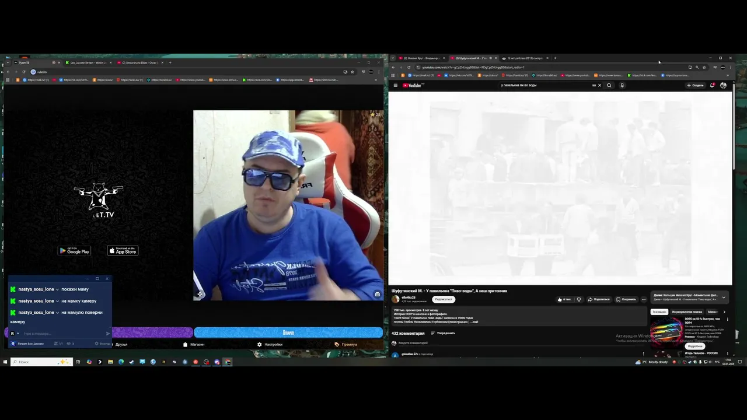747x420 pixels.
Task: Click the rulet.tv cat logo
Action: coord(99,199)
